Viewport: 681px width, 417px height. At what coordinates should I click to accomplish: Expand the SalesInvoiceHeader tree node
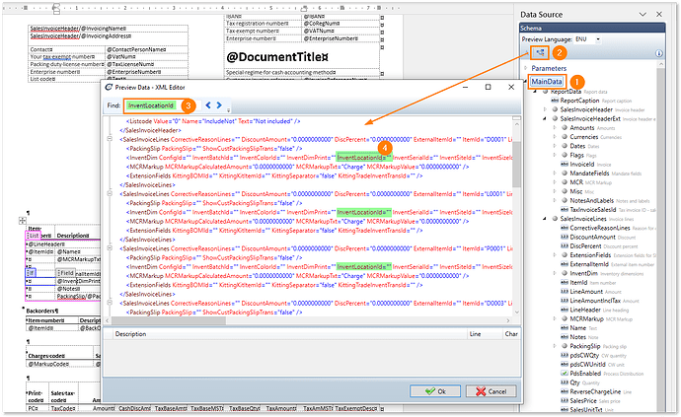click(545, 109)
